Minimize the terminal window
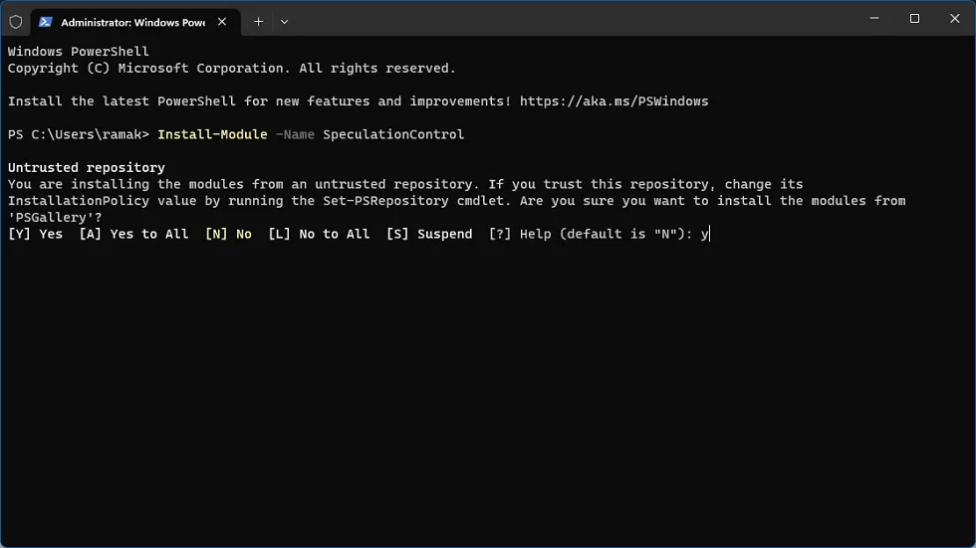 (x=873, y=19)
